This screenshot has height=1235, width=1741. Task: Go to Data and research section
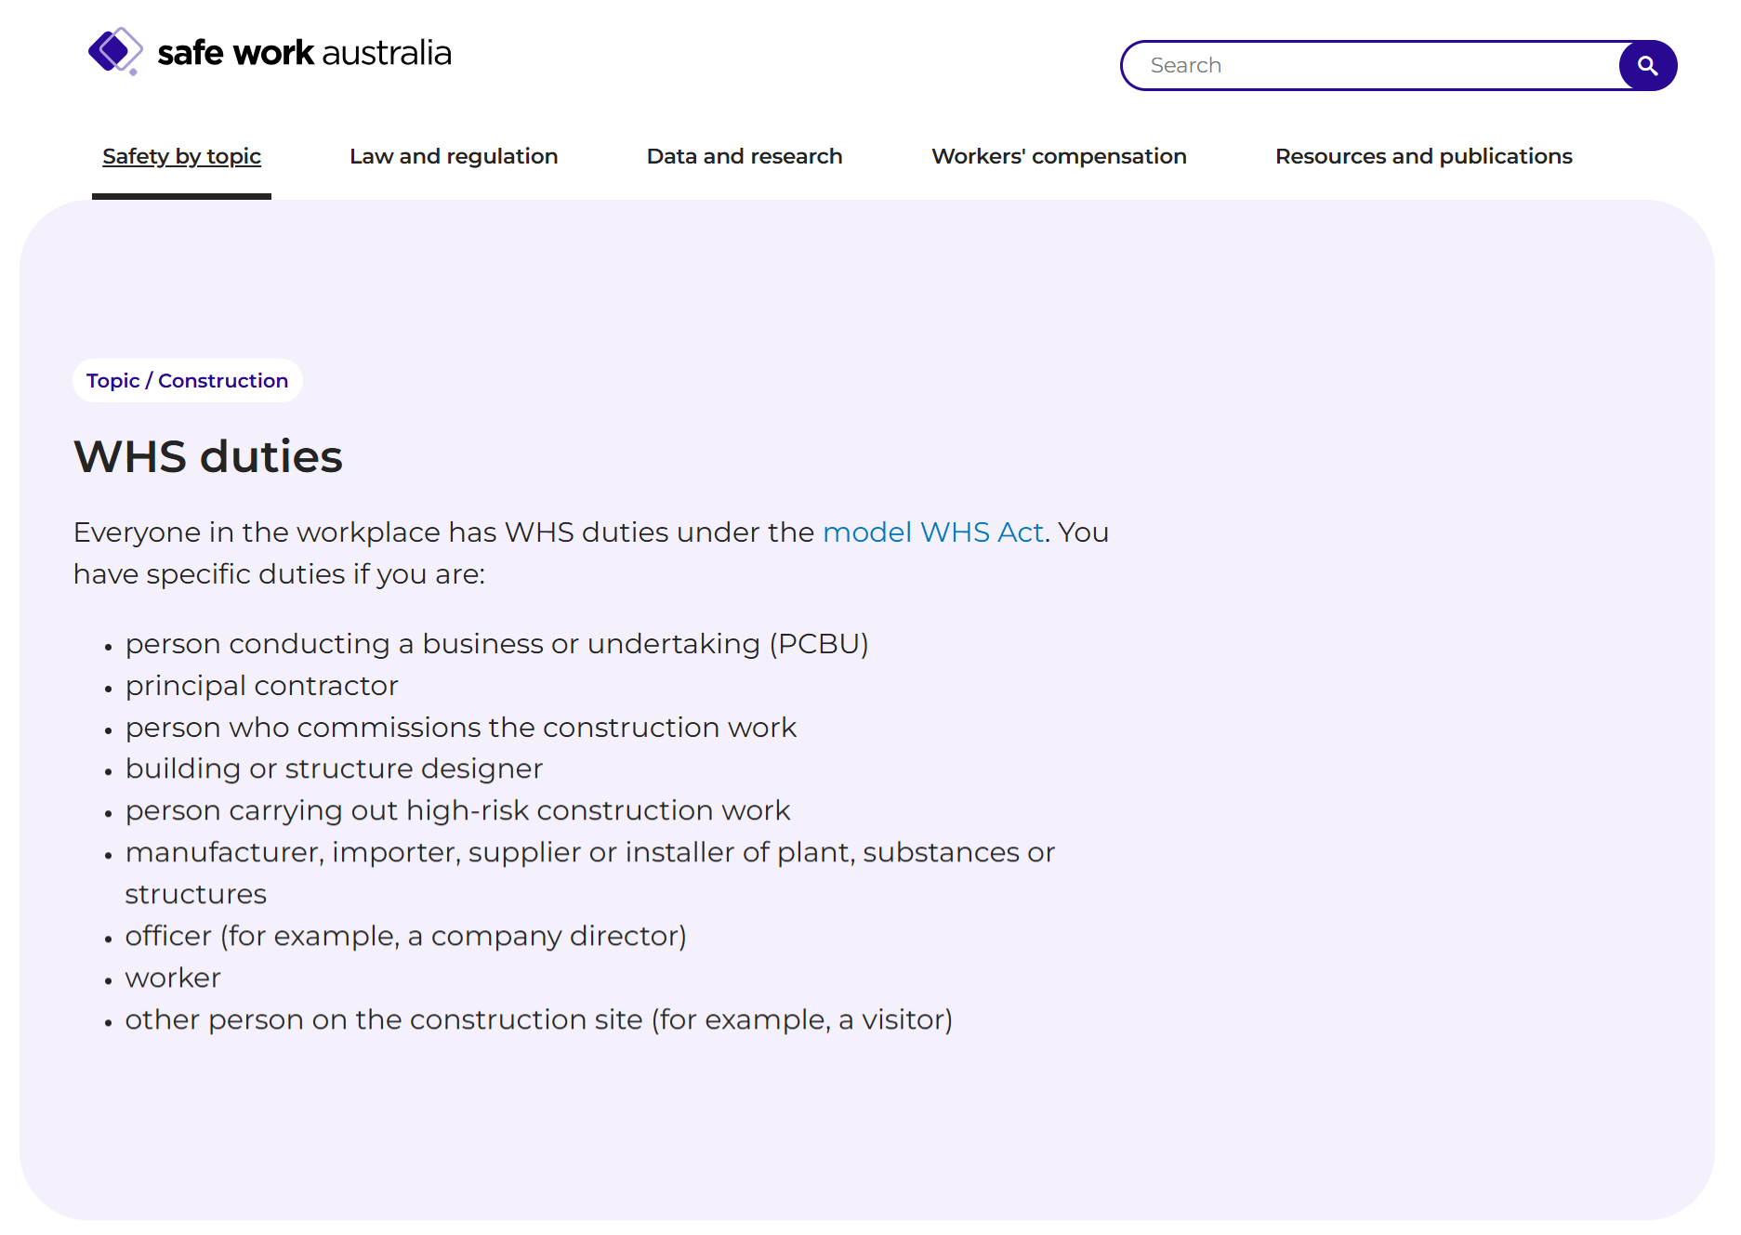(745, 156)
